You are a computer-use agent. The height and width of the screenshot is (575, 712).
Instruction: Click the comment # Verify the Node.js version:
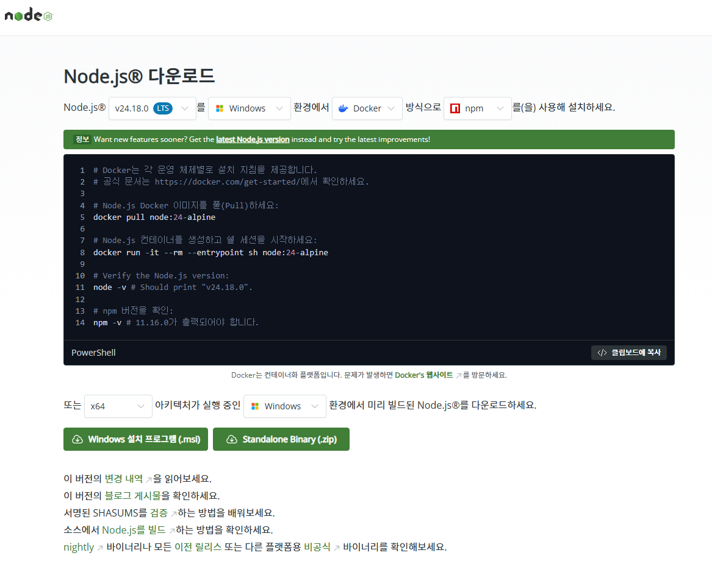[161, 275]
